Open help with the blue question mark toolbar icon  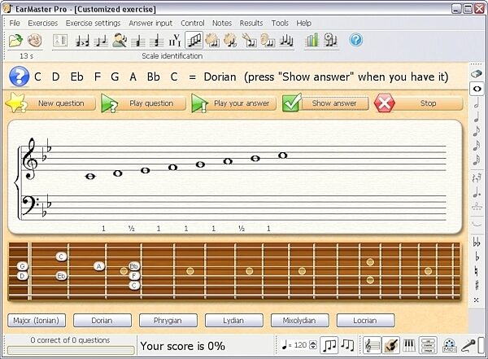355,40
